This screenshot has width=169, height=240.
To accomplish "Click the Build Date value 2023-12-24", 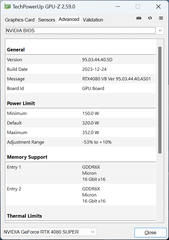I will click(94, 69).
